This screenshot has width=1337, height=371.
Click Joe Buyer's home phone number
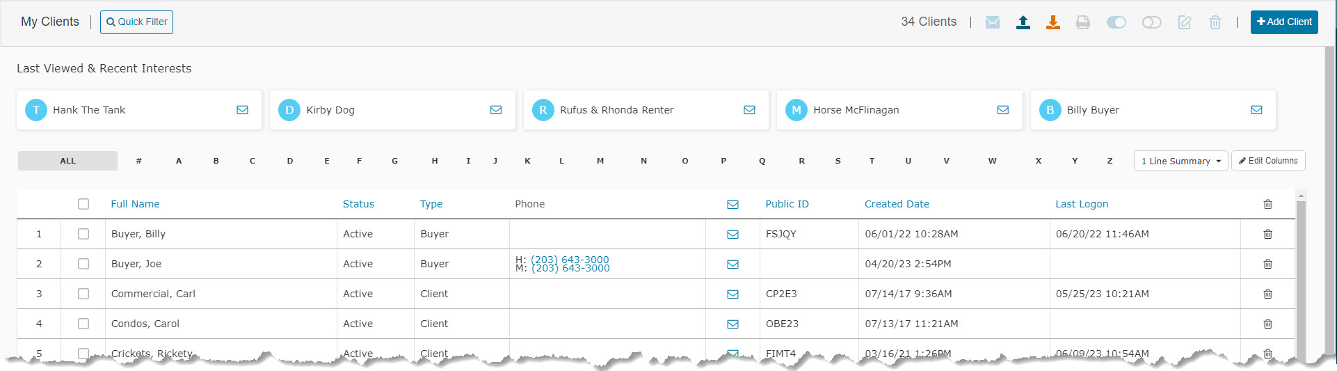(x=570, y=260)
